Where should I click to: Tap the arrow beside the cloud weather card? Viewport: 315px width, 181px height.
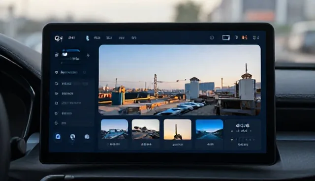point(88,55)
